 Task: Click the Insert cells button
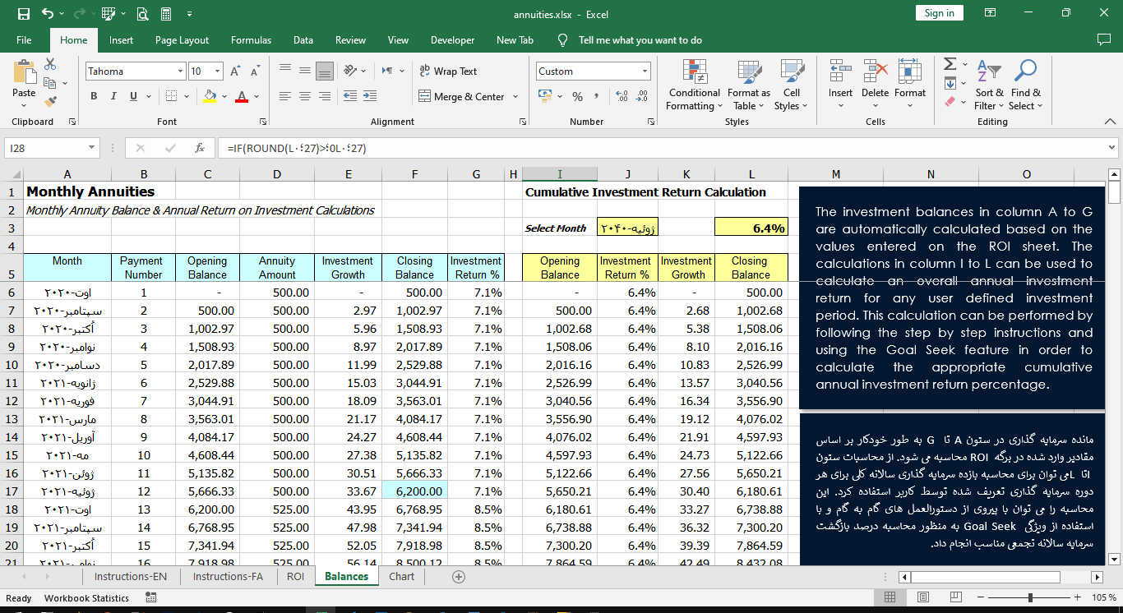[x=840, y=79]
